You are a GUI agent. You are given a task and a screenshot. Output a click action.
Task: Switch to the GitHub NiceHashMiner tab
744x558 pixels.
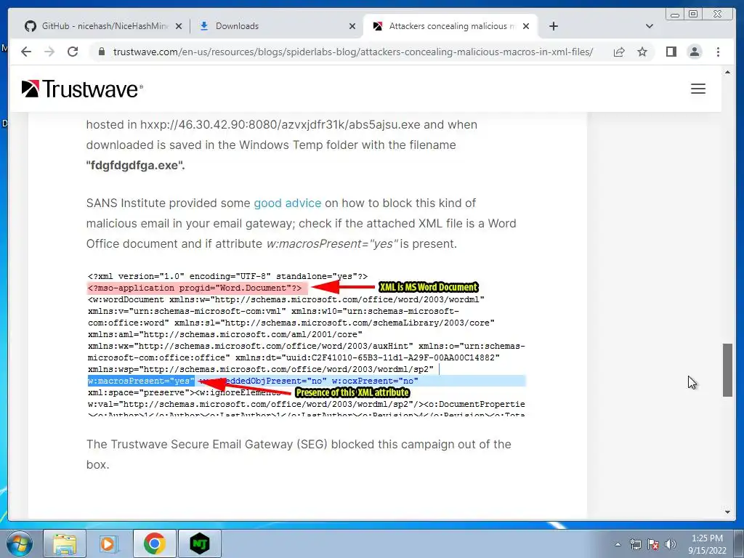click(103, 26)
